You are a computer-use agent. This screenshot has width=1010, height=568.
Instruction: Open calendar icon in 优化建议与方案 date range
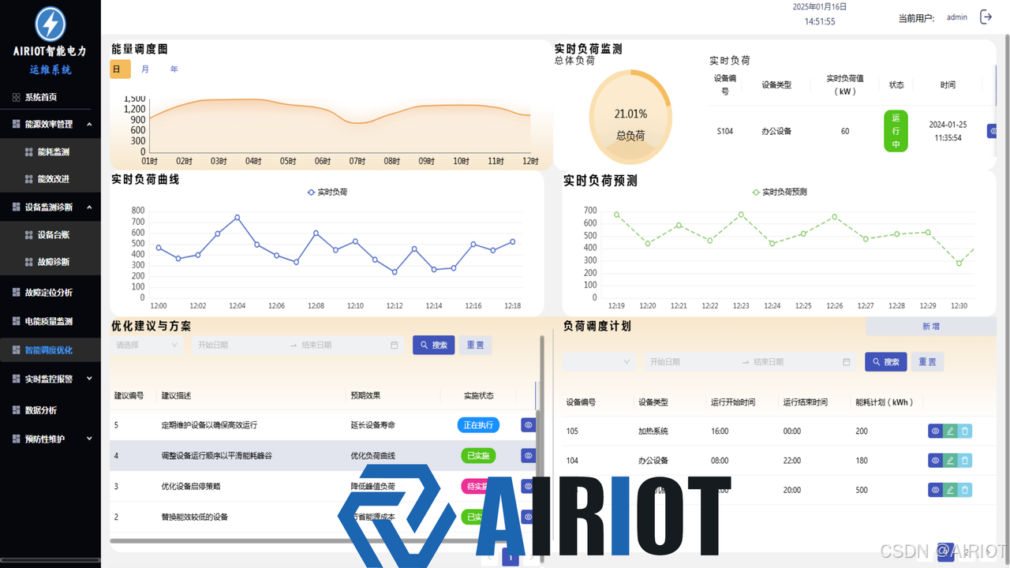point(395,345)
